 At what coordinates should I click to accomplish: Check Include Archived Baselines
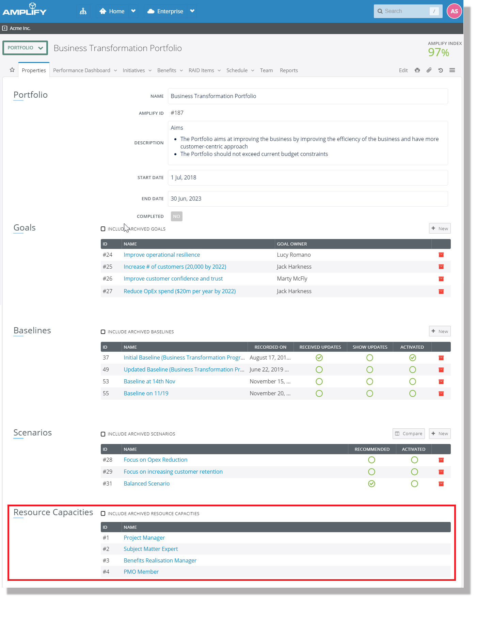[103, 332]
